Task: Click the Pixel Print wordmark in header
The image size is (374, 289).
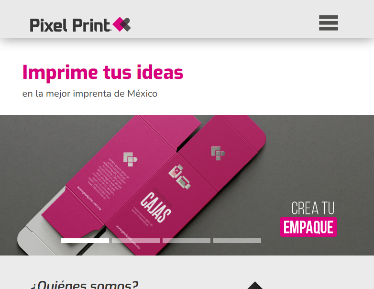Action: click(70, 25)
